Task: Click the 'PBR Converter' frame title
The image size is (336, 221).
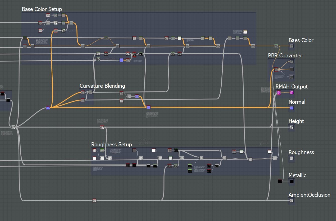Action: 285,56
